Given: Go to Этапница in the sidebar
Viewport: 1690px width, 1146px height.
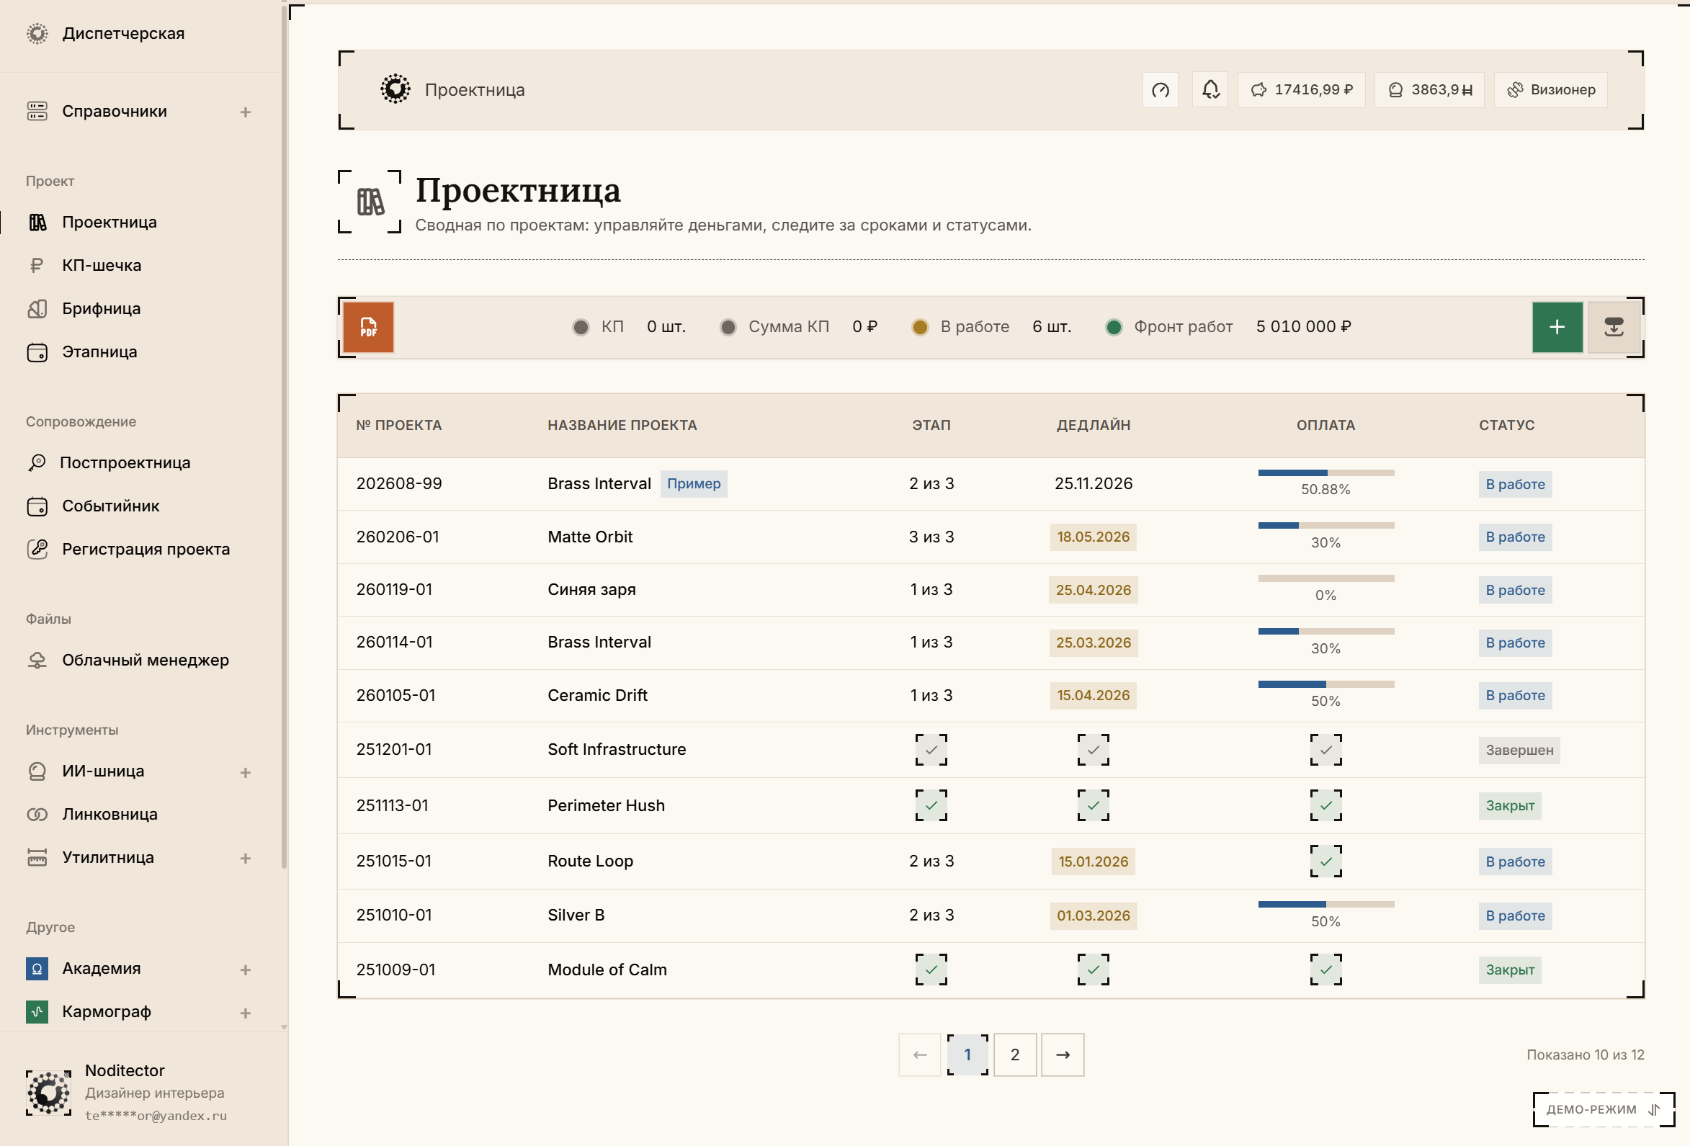Looking at the screenshot, I should [x=99, y=352].
